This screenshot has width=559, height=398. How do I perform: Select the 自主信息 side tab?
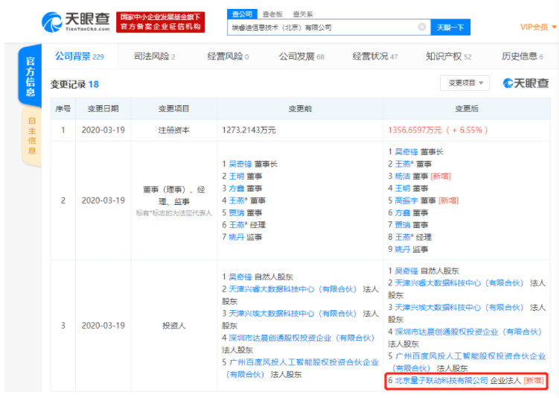coord(31,133)
